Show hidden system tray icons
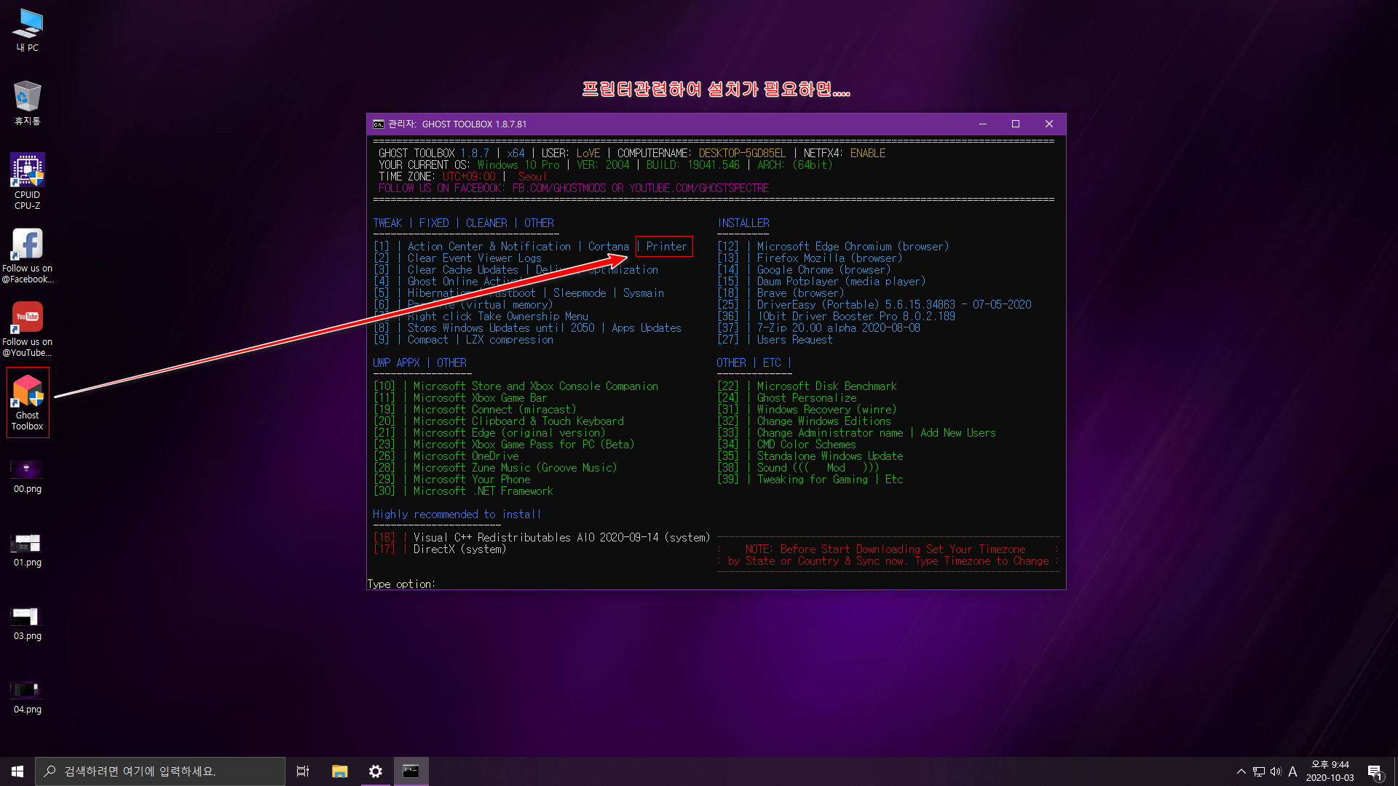The height and width of the screenshot is (786, 1398). (x=1241, y=771)
